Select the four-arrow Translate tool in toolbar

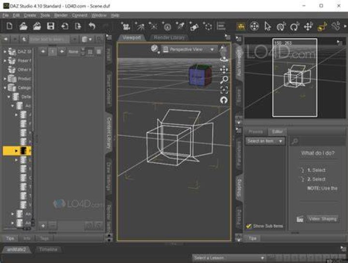pos(308,27)
